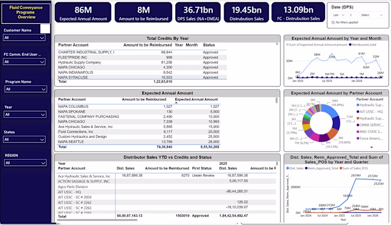Select the NAPA SPOKANE row
This screenshot has width=391, height=225.
[x=139, y=112]
